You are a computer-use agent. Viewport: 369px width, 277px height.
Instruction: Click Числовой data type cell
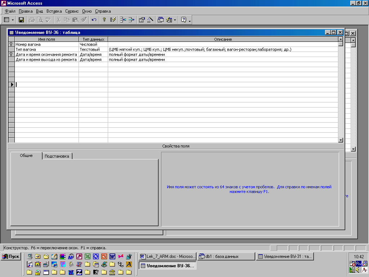coord(93,44)
